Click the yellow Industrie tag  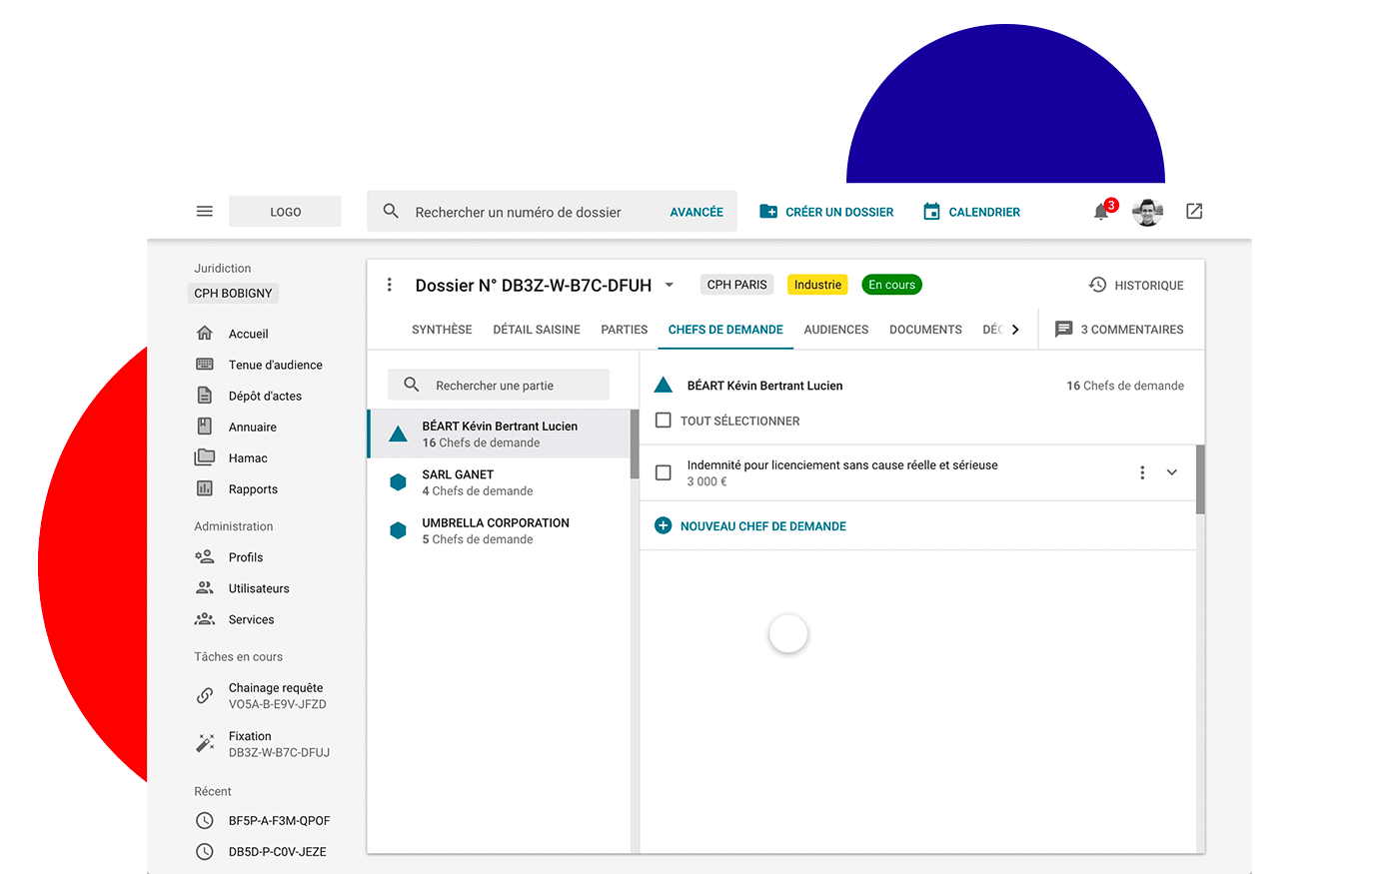(x=817, y=285)
